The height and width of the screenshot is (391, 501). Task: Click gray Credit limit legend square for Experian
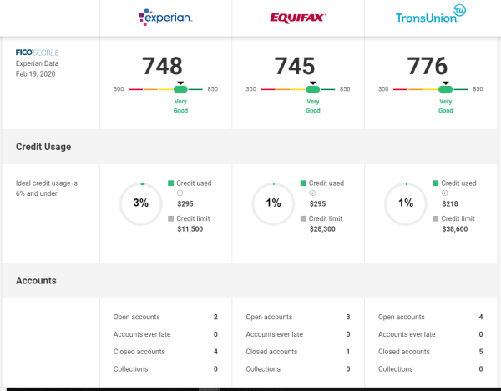(170, 218)
